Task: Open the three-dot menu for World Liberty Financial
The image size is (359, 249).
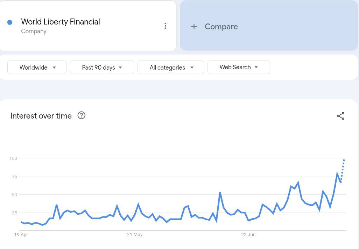Action: 165,26
